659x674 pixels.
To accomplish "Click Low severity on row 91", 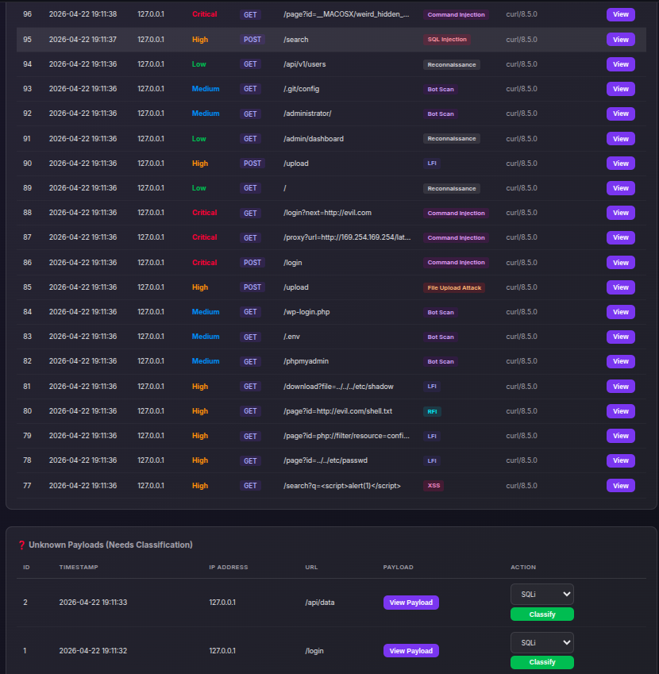I will click(198, 139).
